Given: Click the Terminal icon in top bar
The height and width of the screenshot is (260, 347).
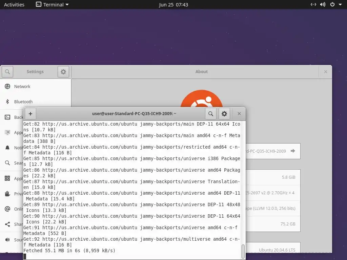Looking at the screenshot, I should click(39, 4).
